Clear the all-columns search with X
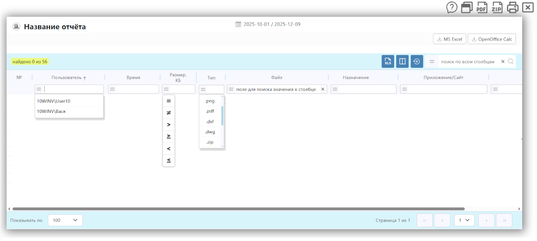 pos(503,62)
